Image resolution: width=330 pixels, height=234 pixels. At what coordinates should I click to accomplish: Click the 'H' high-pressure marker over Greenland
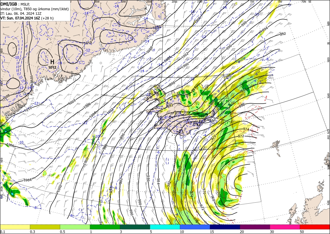pos(52,62)
